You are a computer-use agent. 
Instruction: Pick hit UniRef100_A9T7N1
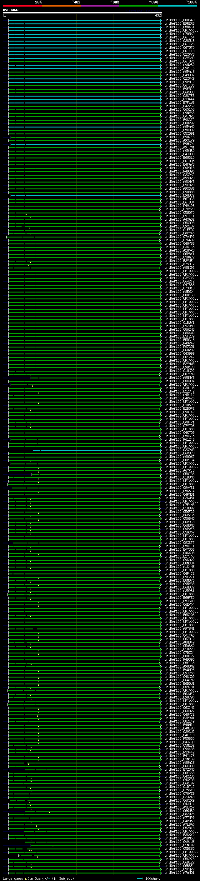[179, 148]
